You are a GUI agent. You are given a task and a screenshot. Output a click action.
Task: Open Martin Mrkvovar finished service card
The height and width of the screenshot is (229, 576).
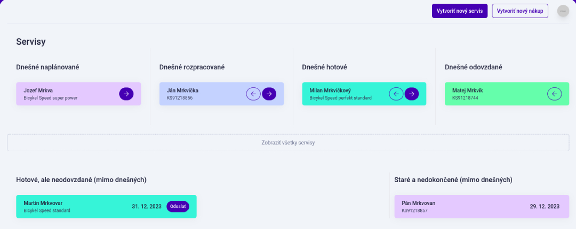[107, 207]
